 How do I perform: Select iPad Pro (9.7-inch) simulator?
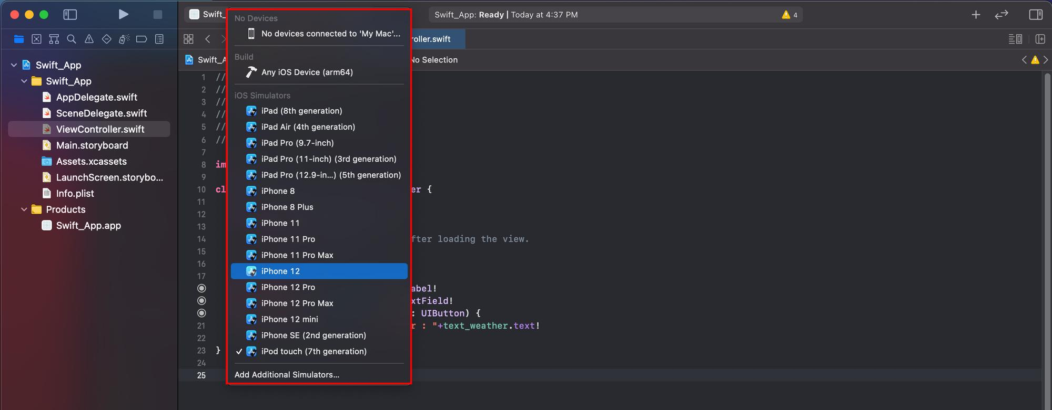319,143
